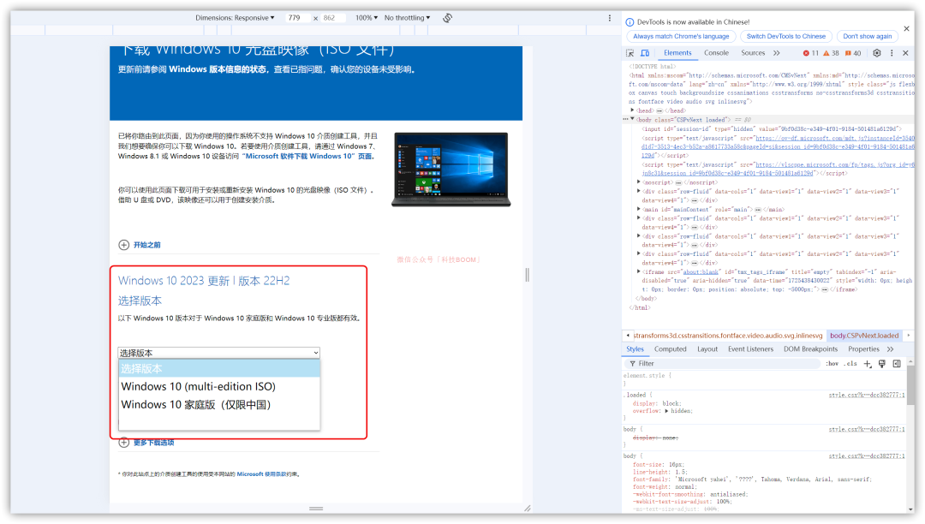Click the Windows 版本信息的状态 link
The width and height of the screenshot is (925, 524).
pyautogui.click(x=218, y=69)
